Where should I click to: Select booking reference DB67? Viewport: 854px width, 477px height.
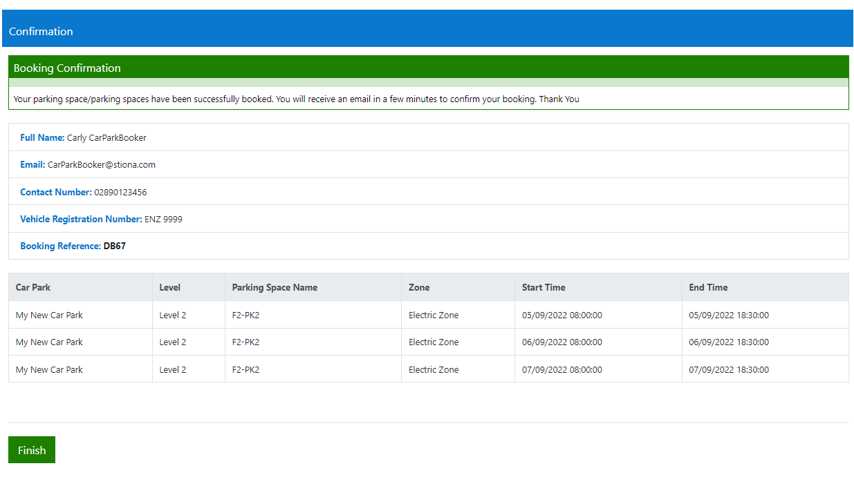click(x=115, y=246)
